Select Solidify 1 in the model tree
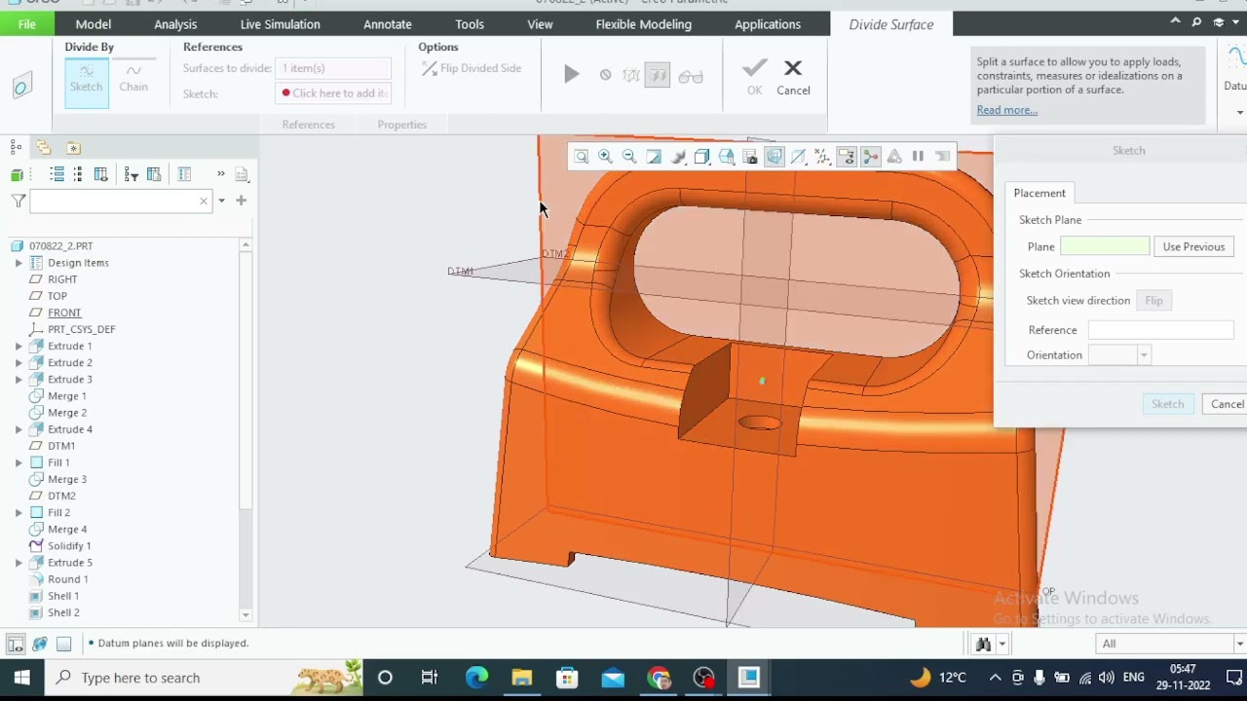This screenshot has height=701, width=1247. [68, 546]
